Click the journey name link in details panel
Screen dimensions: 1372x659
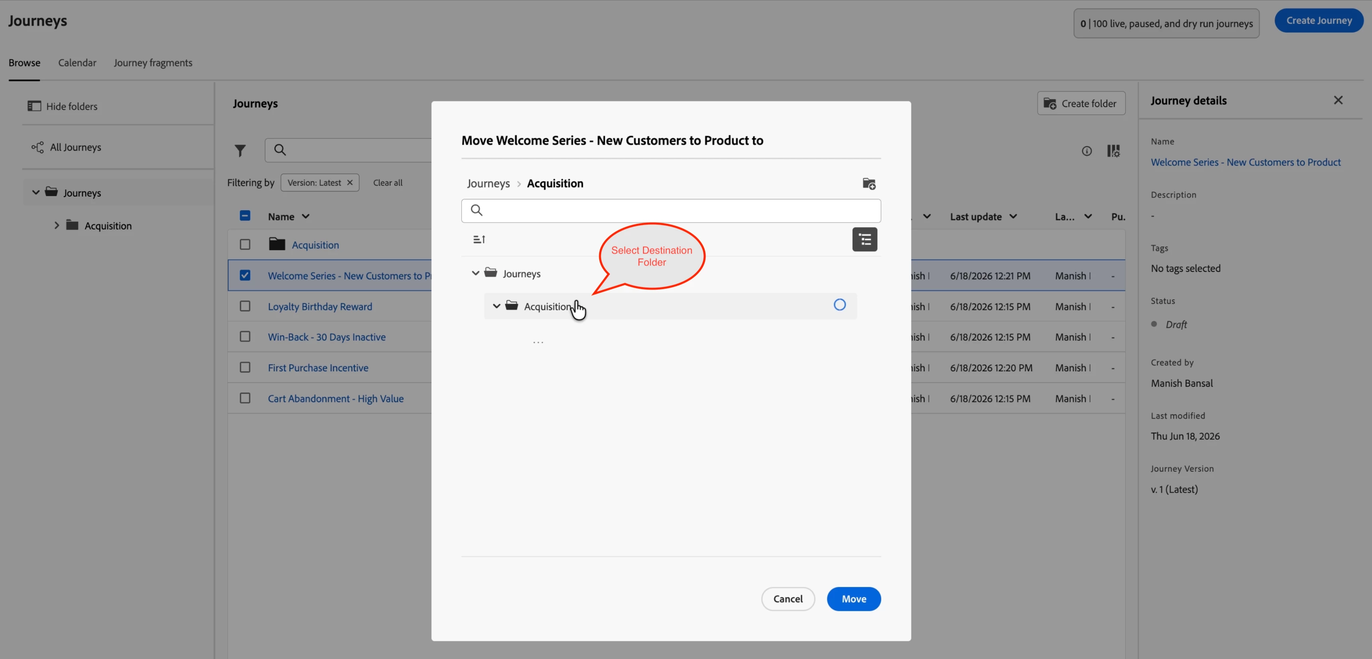coord(1245,162)
